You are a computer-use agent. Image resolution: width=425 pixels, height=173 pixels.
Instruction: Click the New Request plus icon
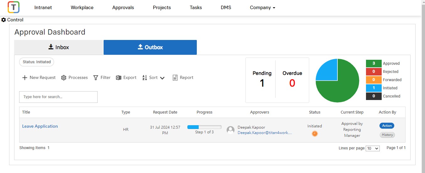click(25, 78)
